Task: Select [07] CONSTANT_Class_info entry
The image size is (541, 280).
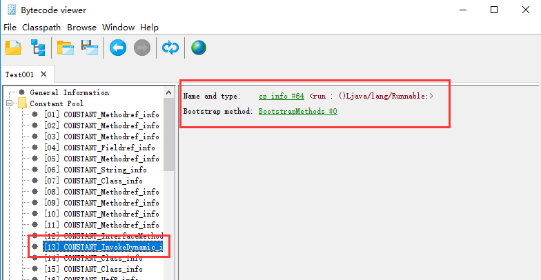Action: pyautogui.click(x=93, y=181)
